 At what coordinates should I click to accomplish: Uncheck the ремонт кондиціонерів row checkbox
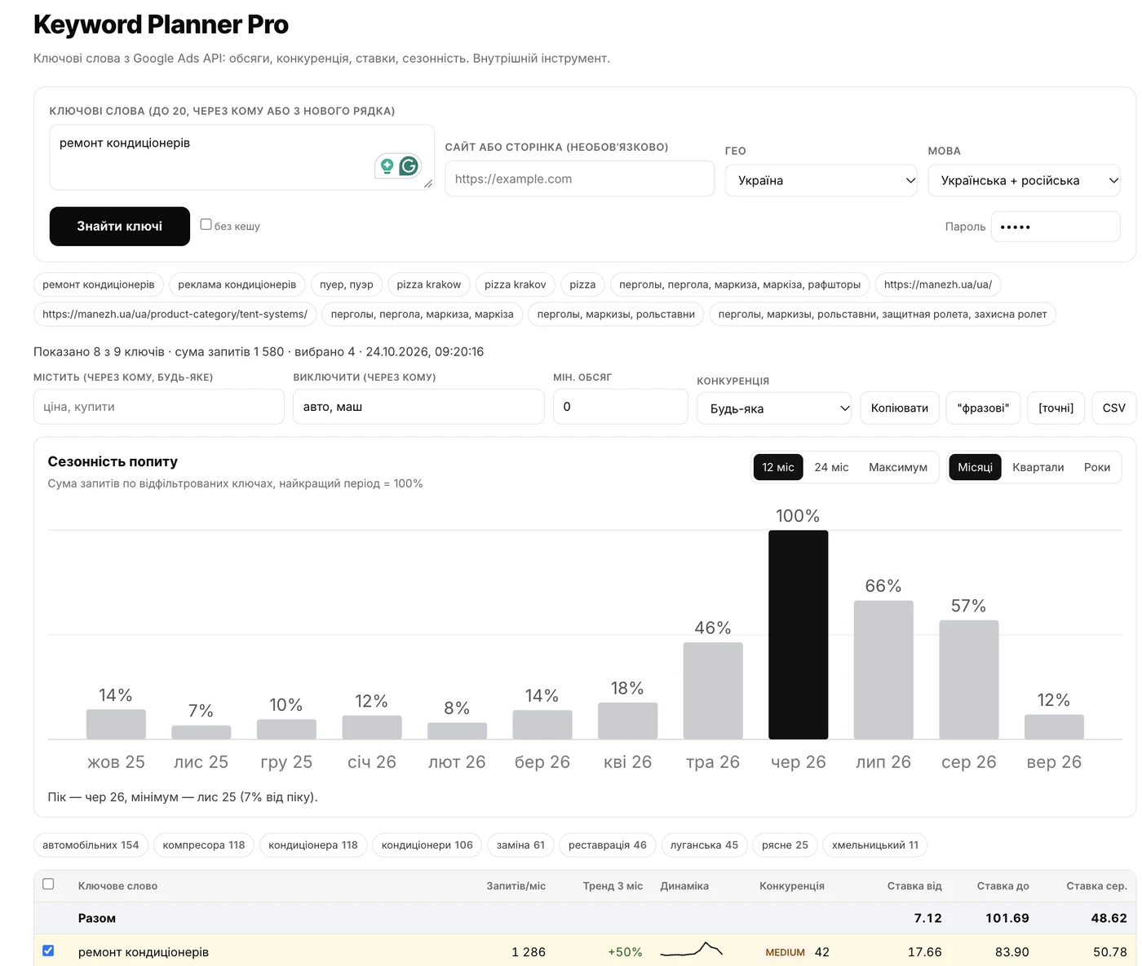coord(48,951)
